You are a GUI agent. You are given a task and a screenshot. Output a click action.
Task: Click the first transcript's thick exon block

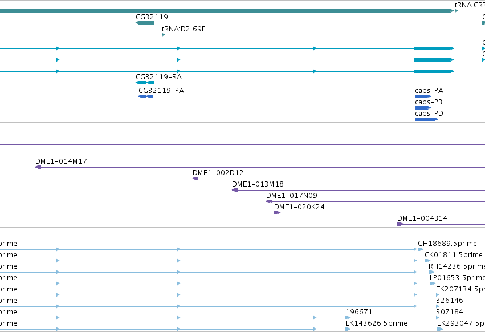tap(434, 48)
